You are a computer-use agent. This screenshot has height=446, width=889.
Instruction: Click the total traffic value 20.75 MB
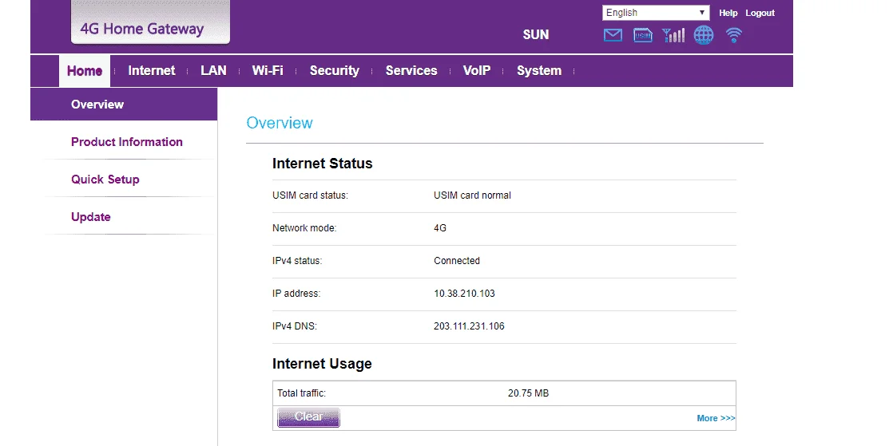pyautogui.click(x=529, y=393)
